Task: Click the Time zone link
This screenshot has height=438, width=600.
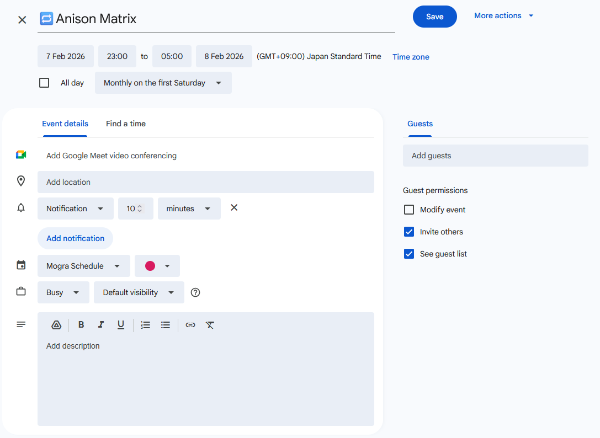Action: [x=411, y=57]
